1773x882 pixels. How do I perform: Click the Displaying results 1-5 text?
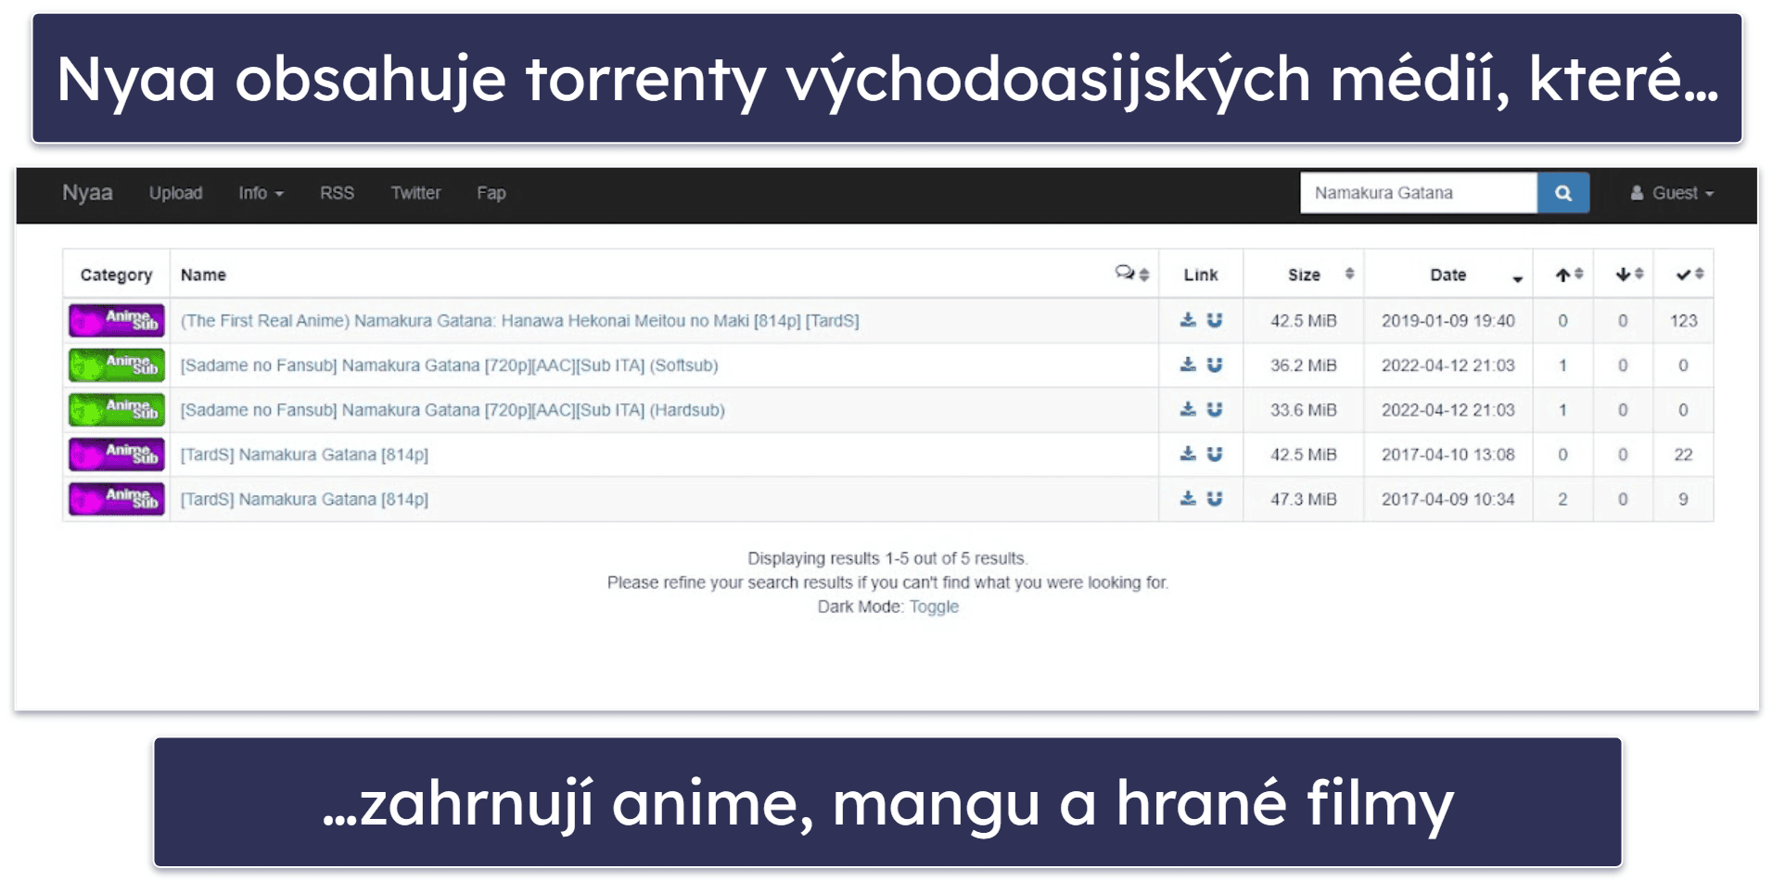(887, 558)
